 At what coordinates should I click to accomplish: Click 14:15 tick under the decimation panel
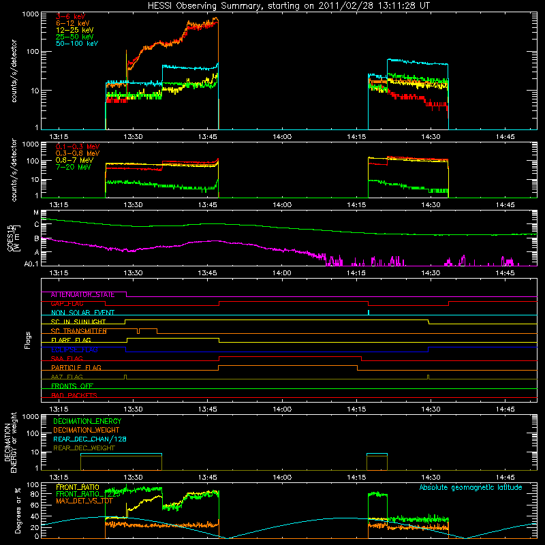(356, 478)
